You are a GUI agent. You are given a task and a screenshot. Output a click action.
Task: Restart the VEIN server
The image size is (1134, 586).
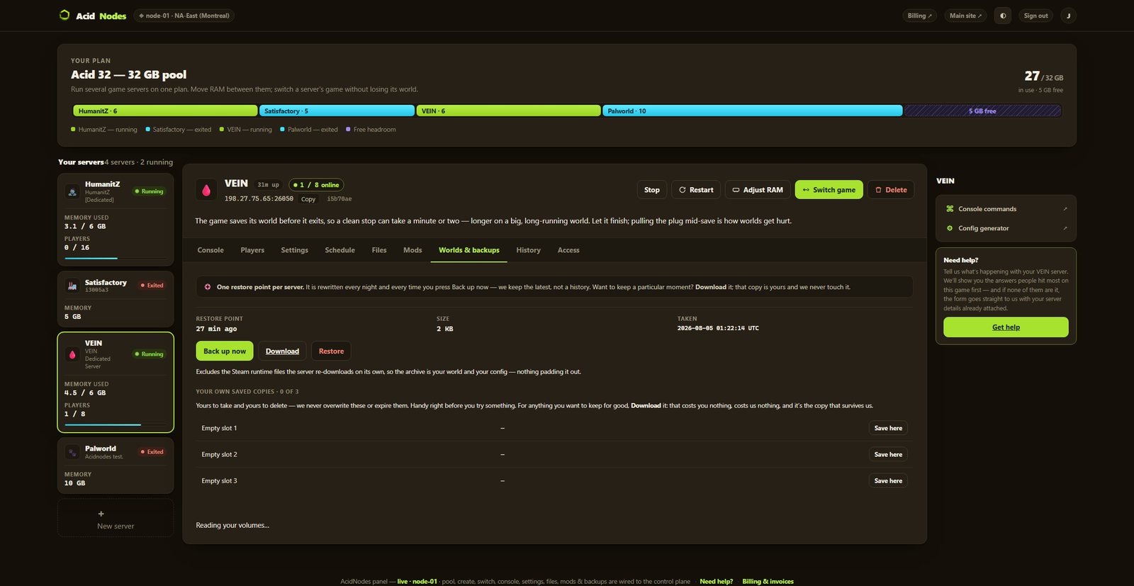(696, 190)
